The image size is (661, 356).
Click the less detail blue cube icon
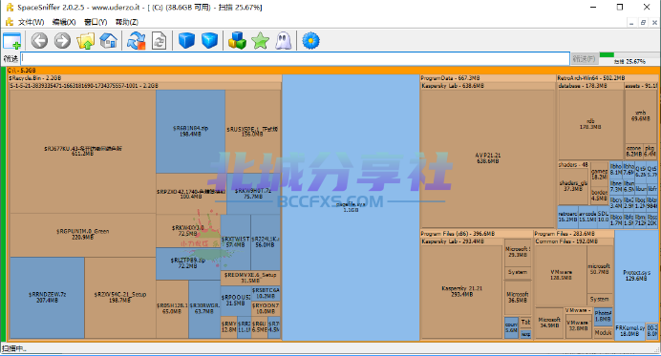186,41
